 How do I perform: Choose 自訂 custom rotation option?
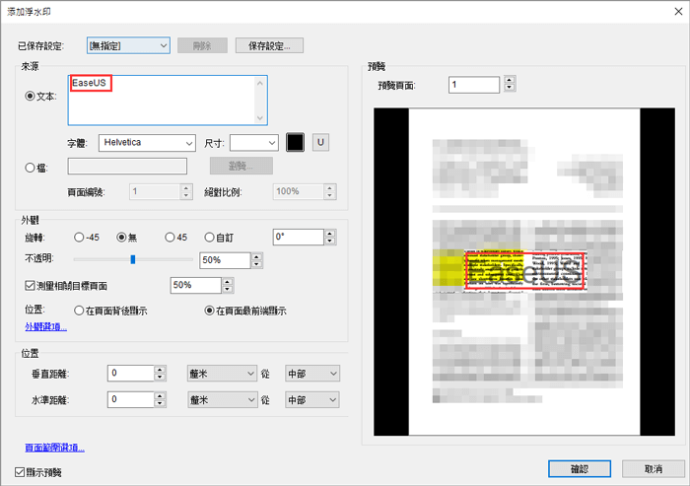pyautogui.click(x=209, y=238)
